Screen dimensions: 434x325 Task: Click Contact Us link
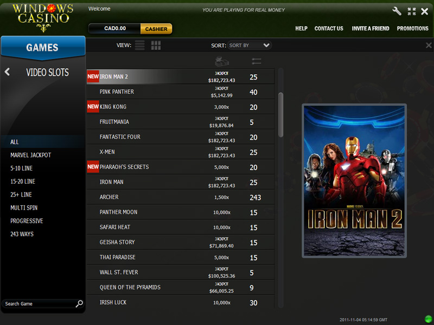click(x=329, y=29)
